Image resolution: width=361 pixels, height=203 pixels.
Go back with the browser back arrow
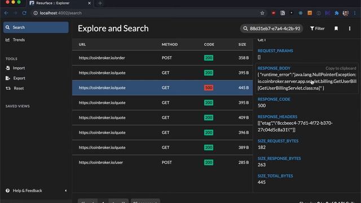[6, 13]
